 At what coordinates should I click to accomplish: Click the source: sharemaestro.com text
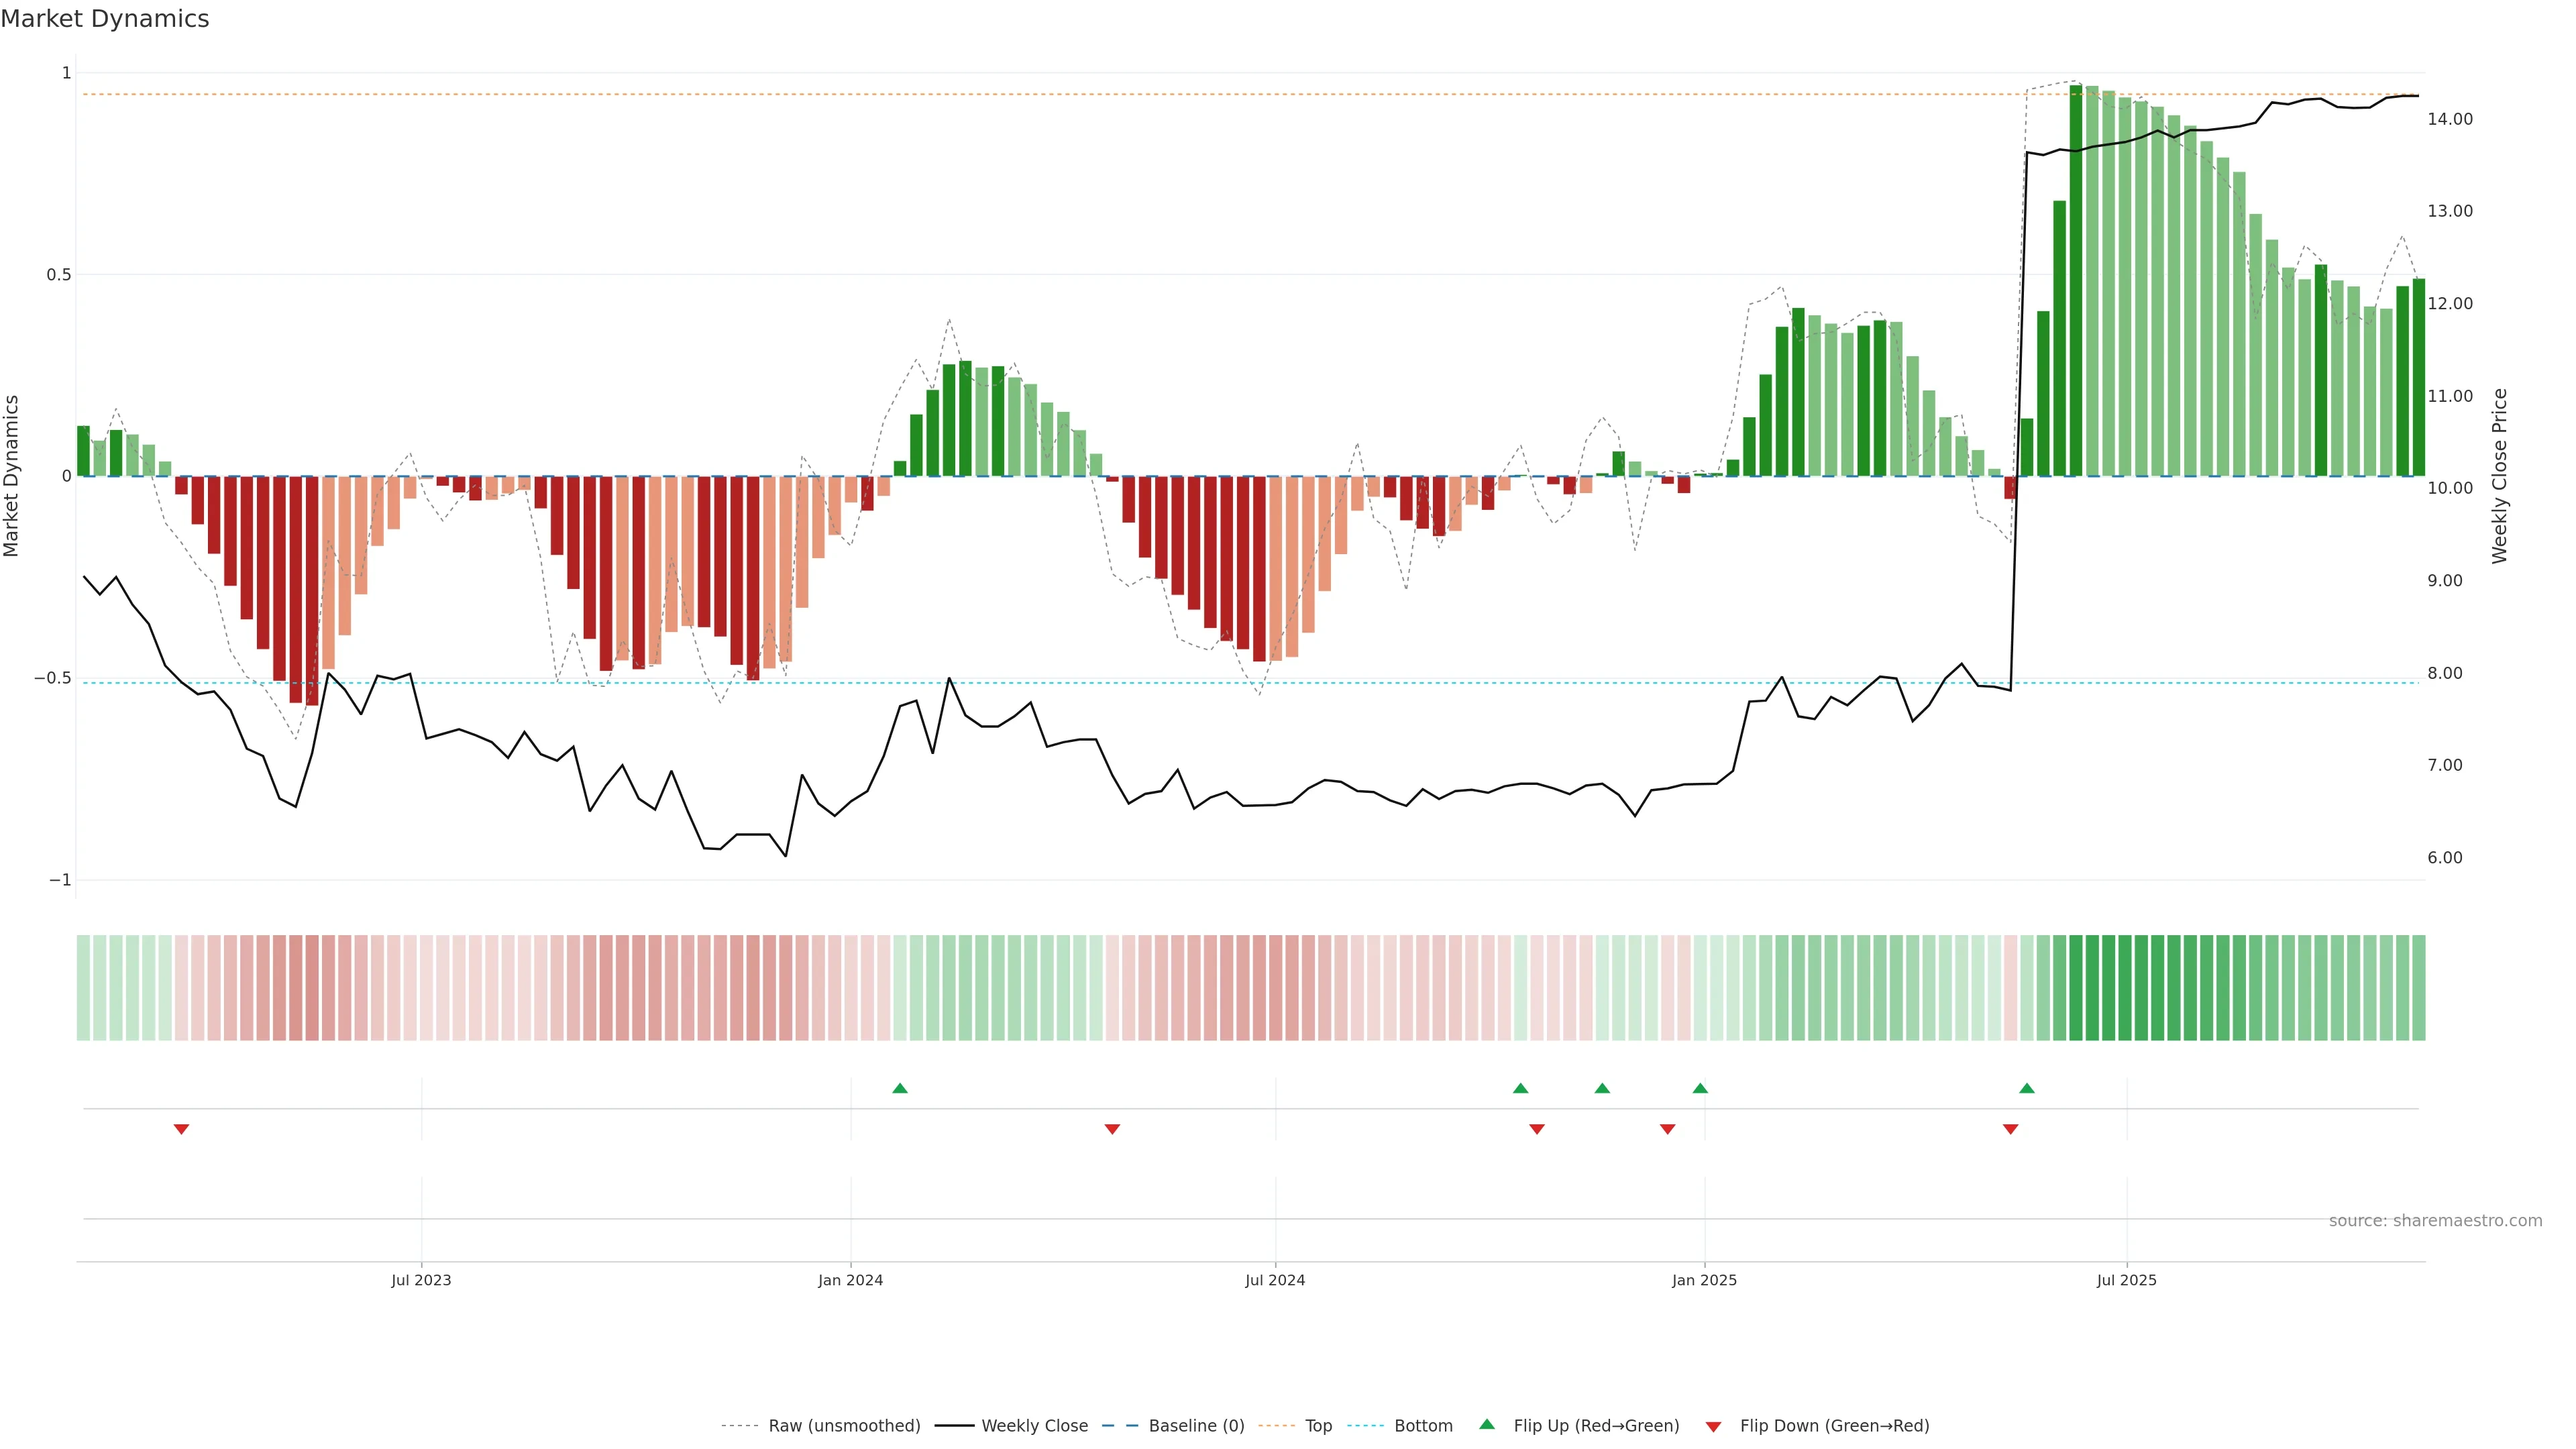(x=2435, y=1221)
